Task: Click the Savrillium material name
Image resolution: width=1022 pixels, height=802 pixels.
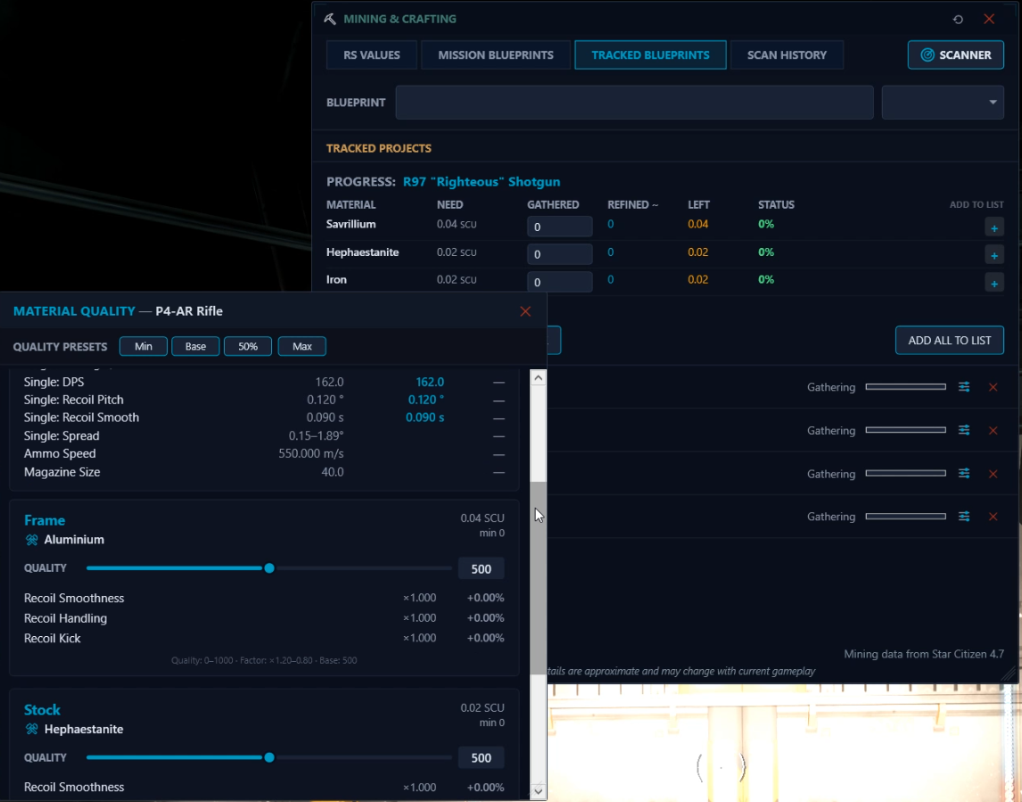Action: coord(350,224)
